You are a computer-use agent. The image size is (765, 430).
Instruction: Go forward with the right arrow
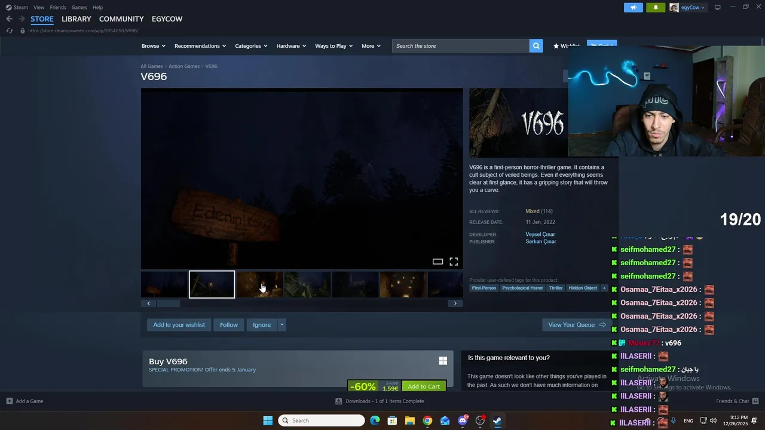click(x=22, y=19)
